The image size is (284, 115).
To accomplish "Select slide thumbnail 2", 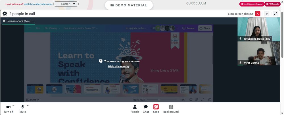I will 54,89.
